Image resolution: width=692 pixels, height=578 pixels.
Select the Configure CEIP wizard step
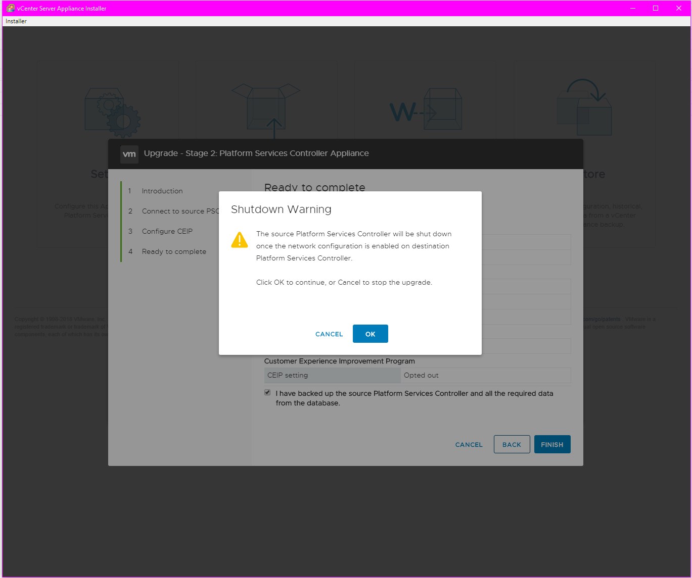(167, 231)
